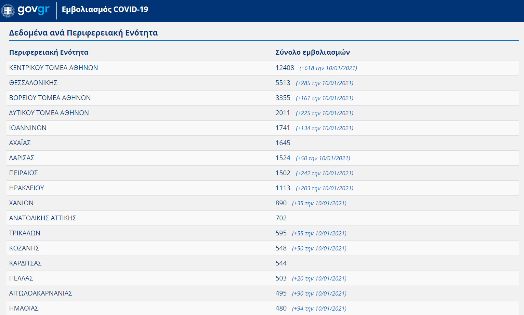Click the ΧΑΝΙΩΝ total value 890
524x315 pixels.
click(281, 203)
